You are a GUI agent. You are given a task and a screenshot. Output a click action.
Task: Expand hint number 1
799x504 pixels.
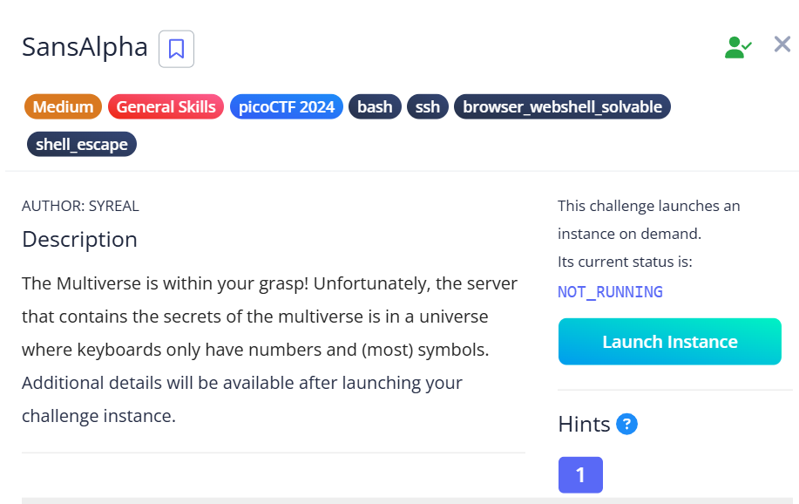(x=580, y=474)
